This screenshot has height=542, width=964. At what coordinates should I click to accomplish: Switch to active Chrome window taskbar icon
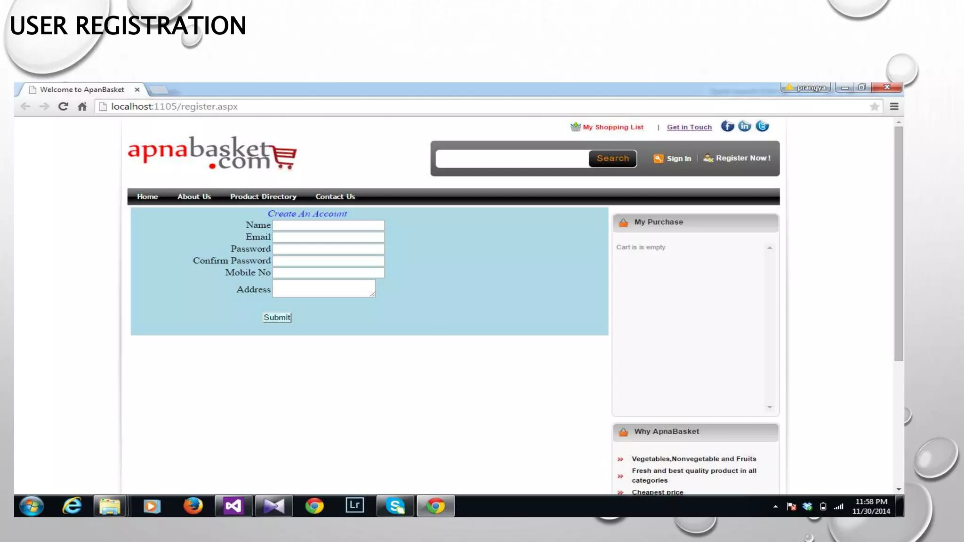436,506
